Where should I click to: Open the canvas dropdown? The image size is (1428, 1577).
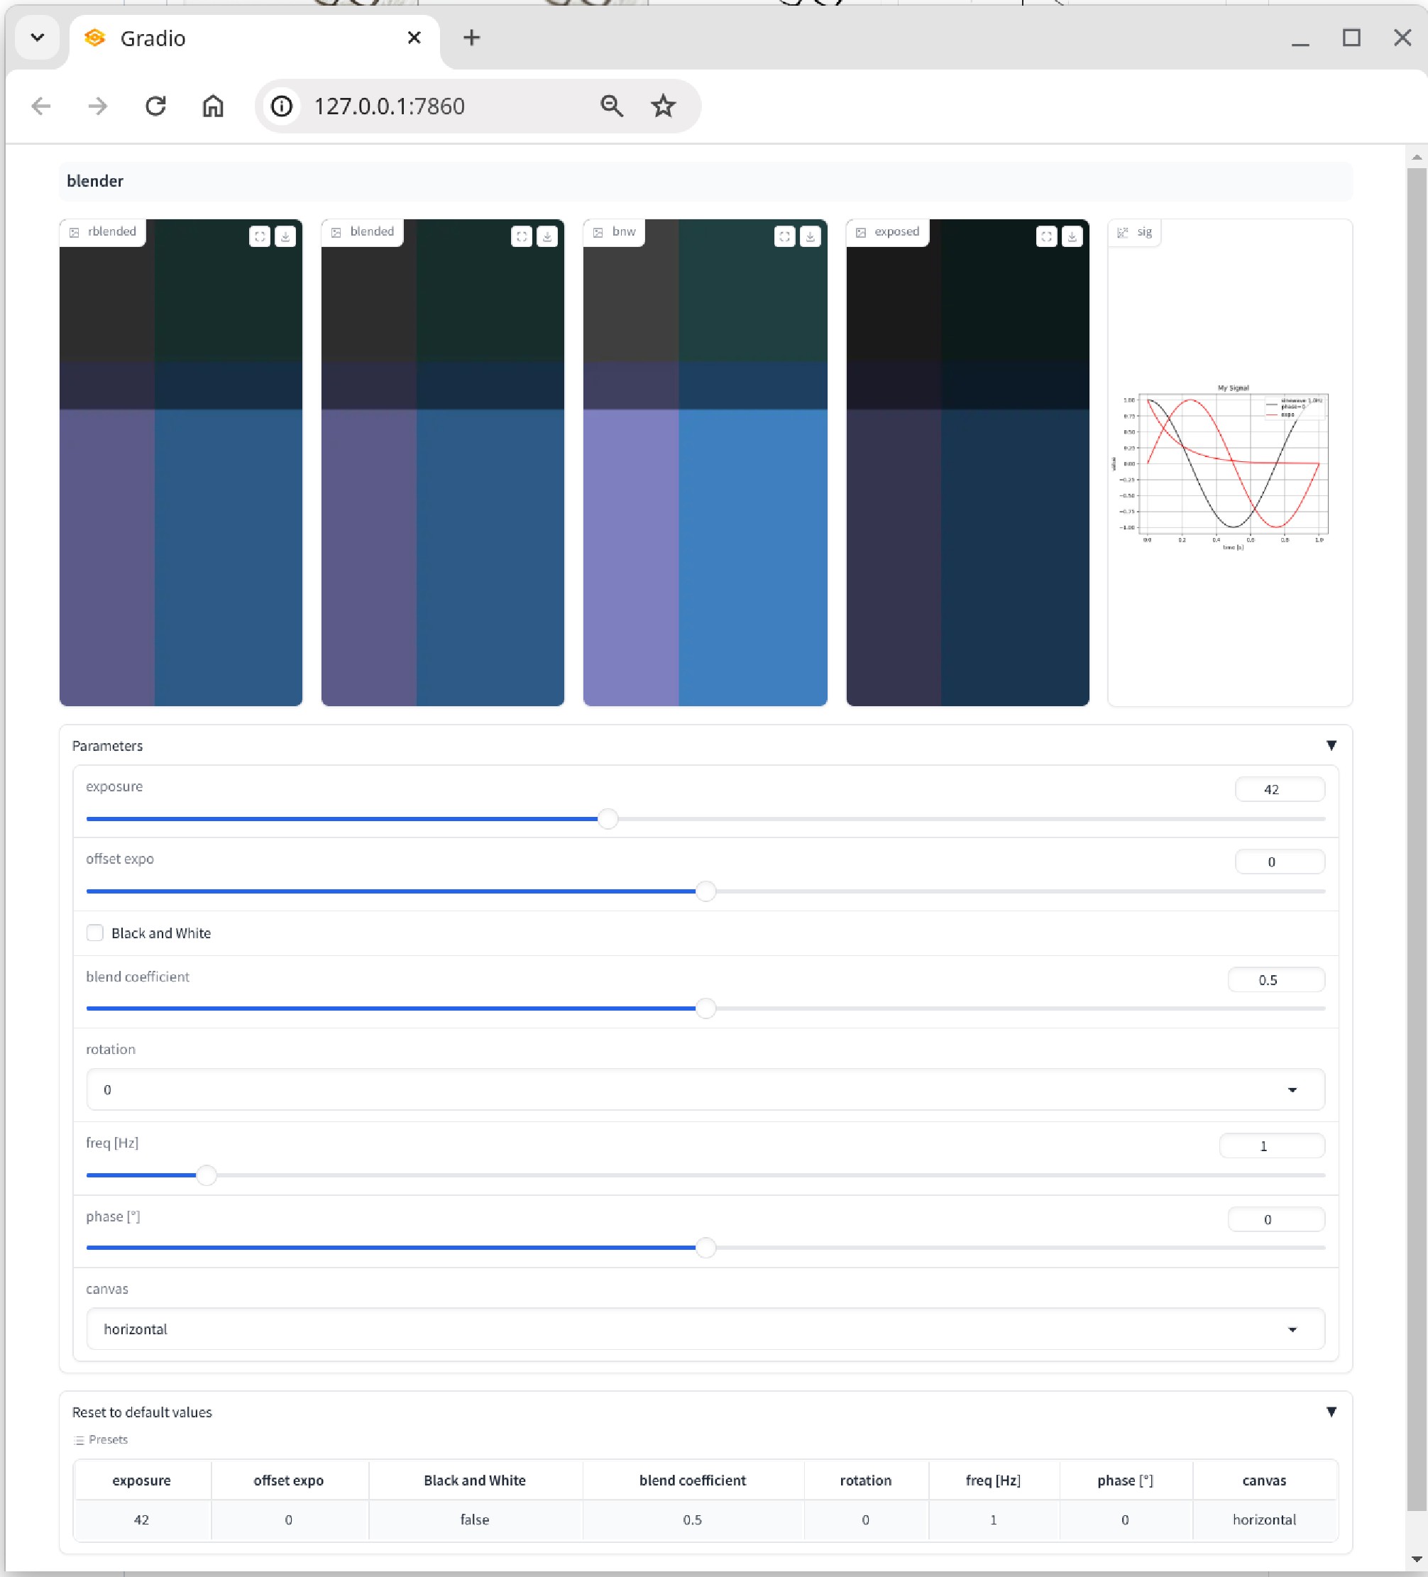(x=705, y=1329)
